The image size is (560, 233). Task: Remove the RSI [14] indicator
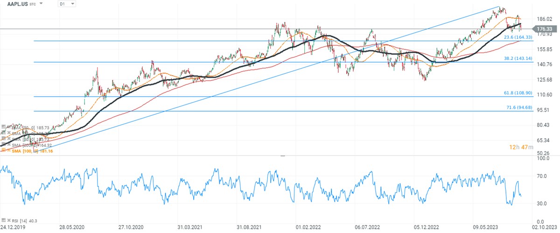[8, 220]
